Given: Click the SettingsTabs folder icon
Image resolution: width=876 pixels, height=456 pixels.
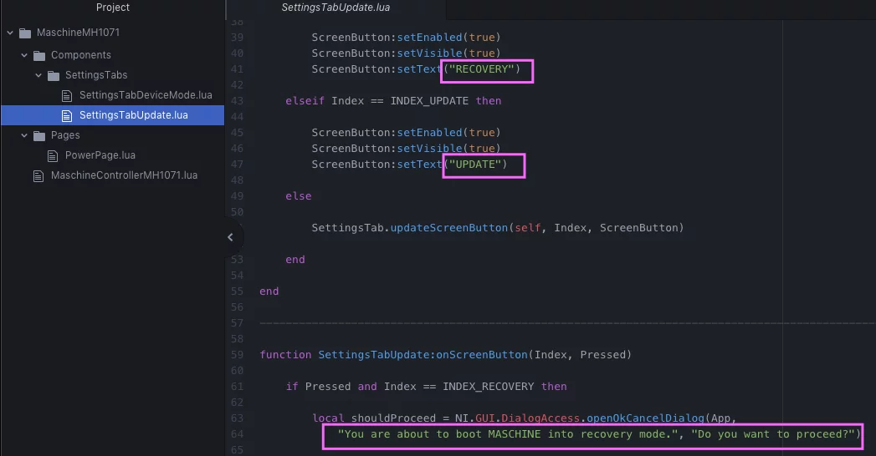Looking at the screenshot, I should [53, 75].
